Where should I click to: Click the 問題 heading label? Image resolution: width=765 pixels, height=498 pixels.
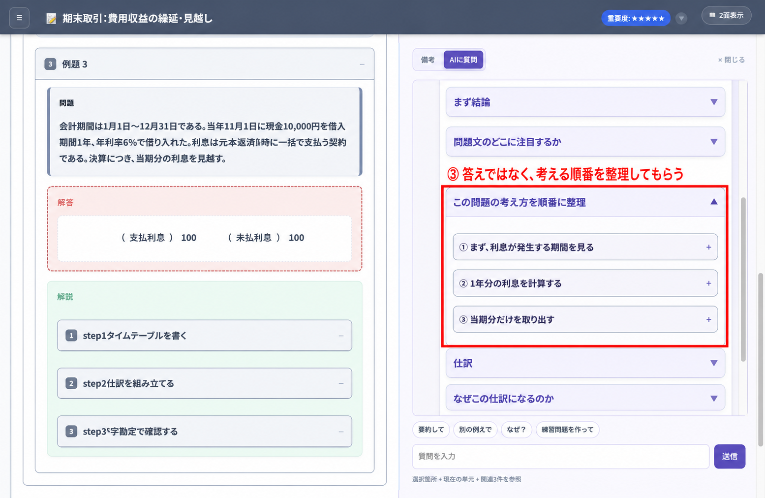[66, 103]
